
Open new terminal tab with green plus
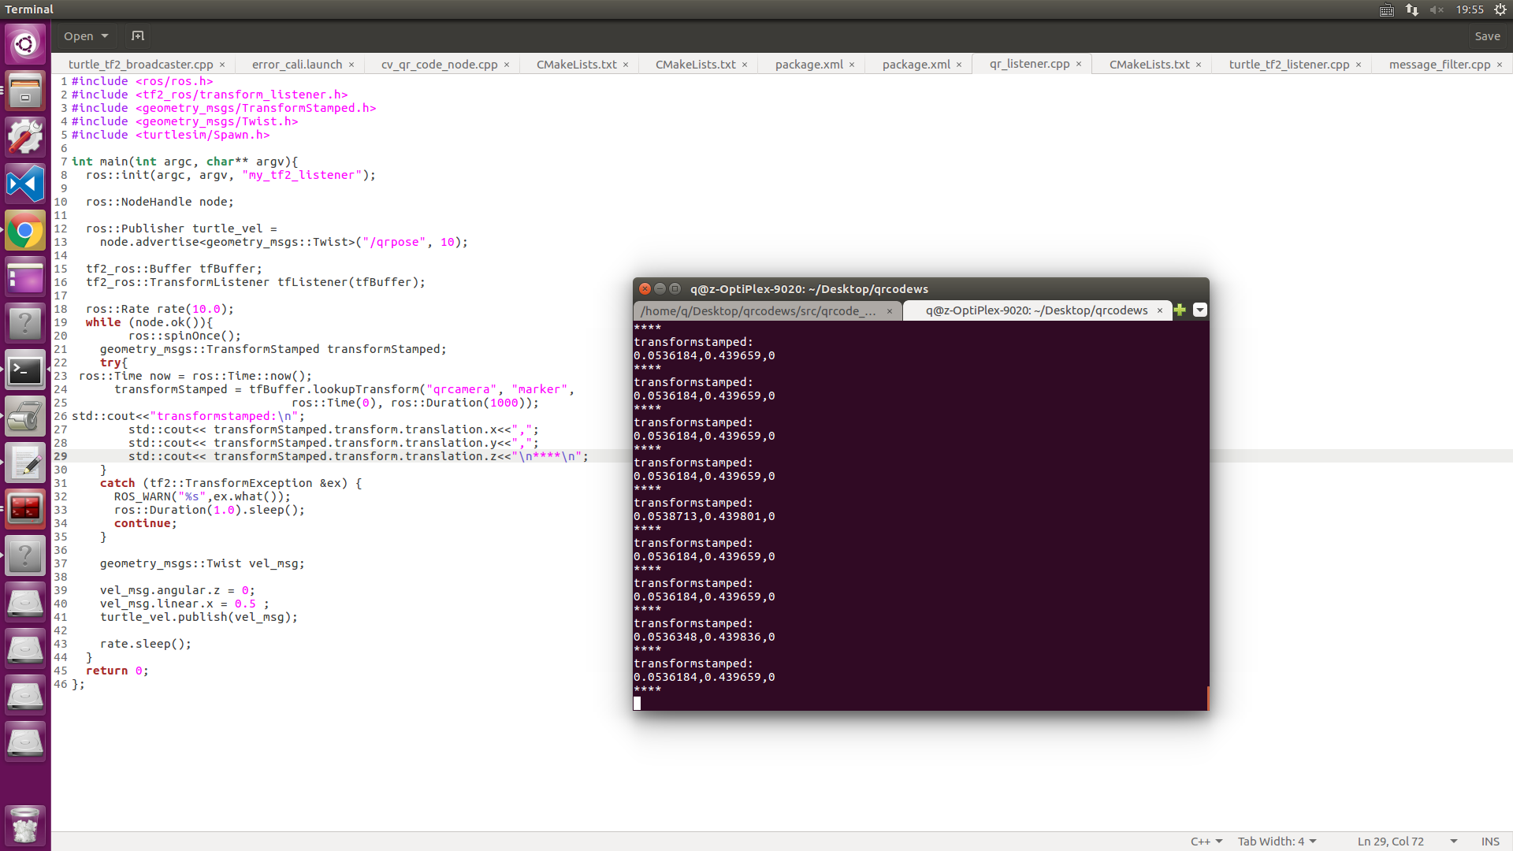click(x=1180, y=310)
